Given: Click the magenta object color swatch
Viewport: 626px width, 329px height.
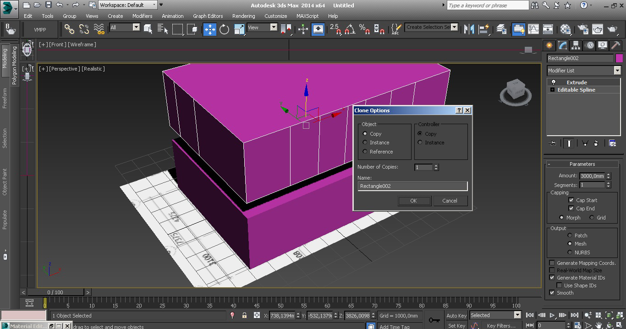Looking at the screenshot, I should pyautogui.click(x=619, y=58).
